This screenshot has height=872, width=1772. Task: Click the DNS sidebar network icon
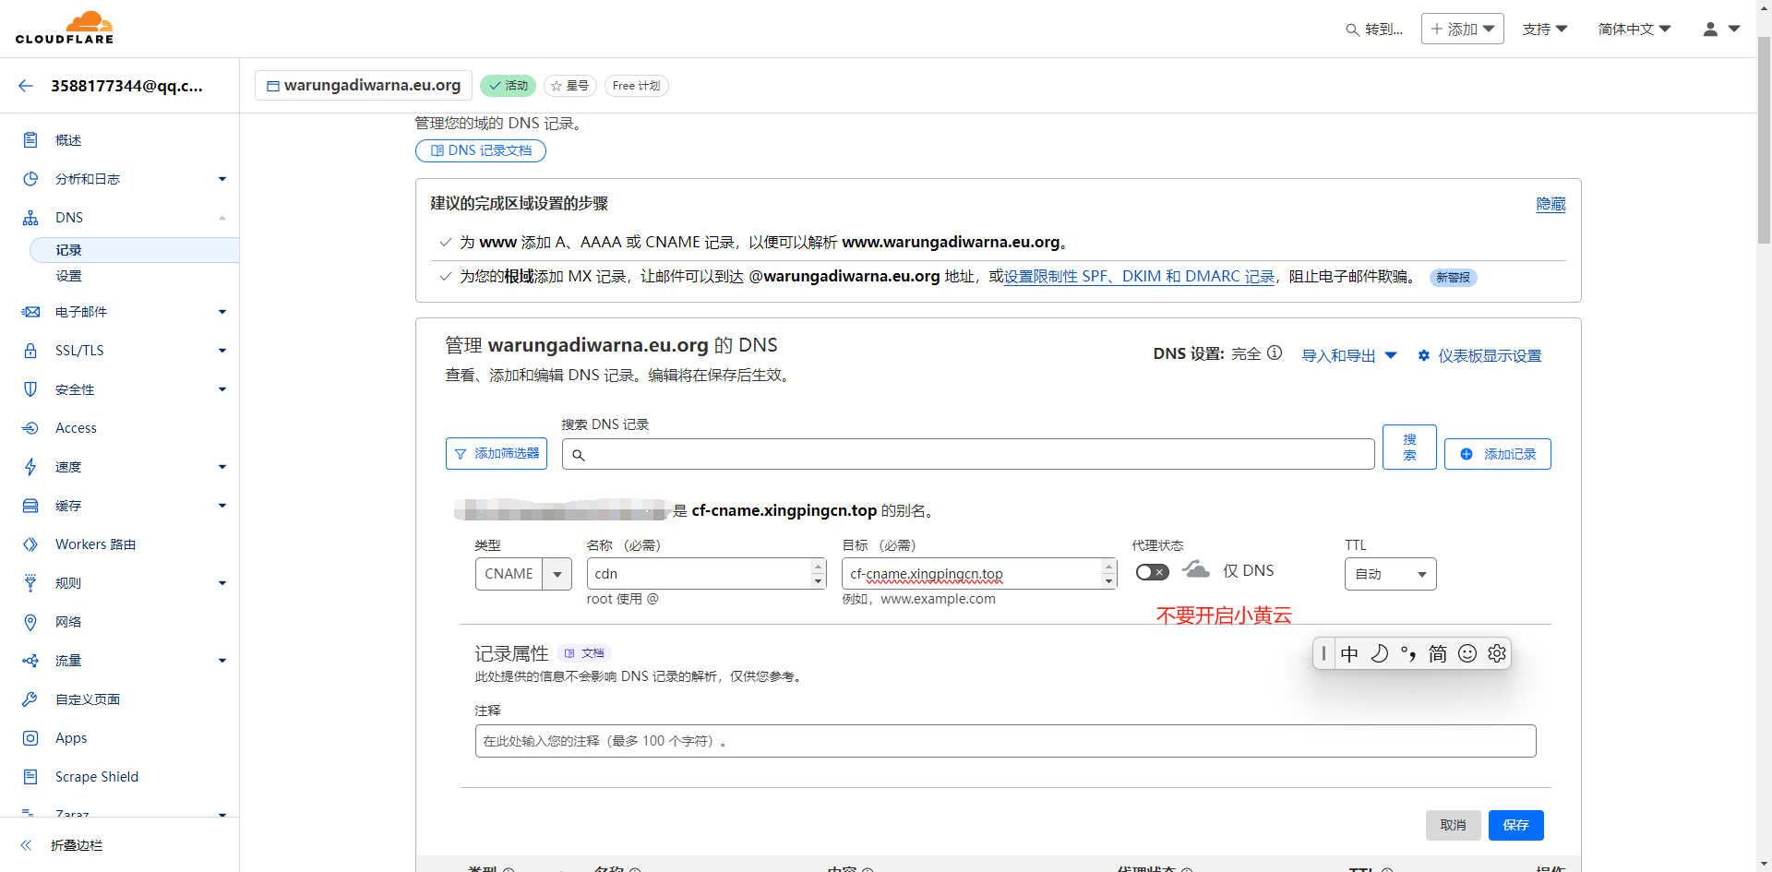30,218
